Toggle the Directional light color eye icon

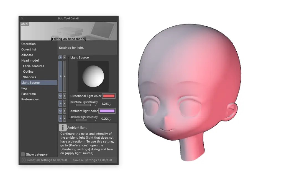coord(60,96)
